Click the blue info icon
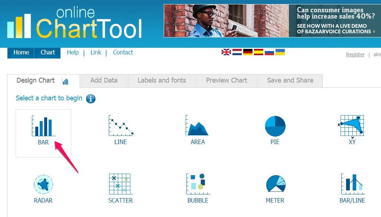The height and width of the screenshot is (217, 381). pyautogui.click(x=91, y=99)
